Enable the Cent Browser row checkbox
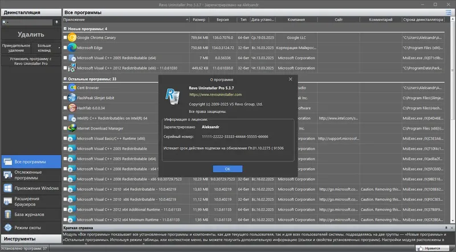 pyautogui.click(x=65, y=87)
